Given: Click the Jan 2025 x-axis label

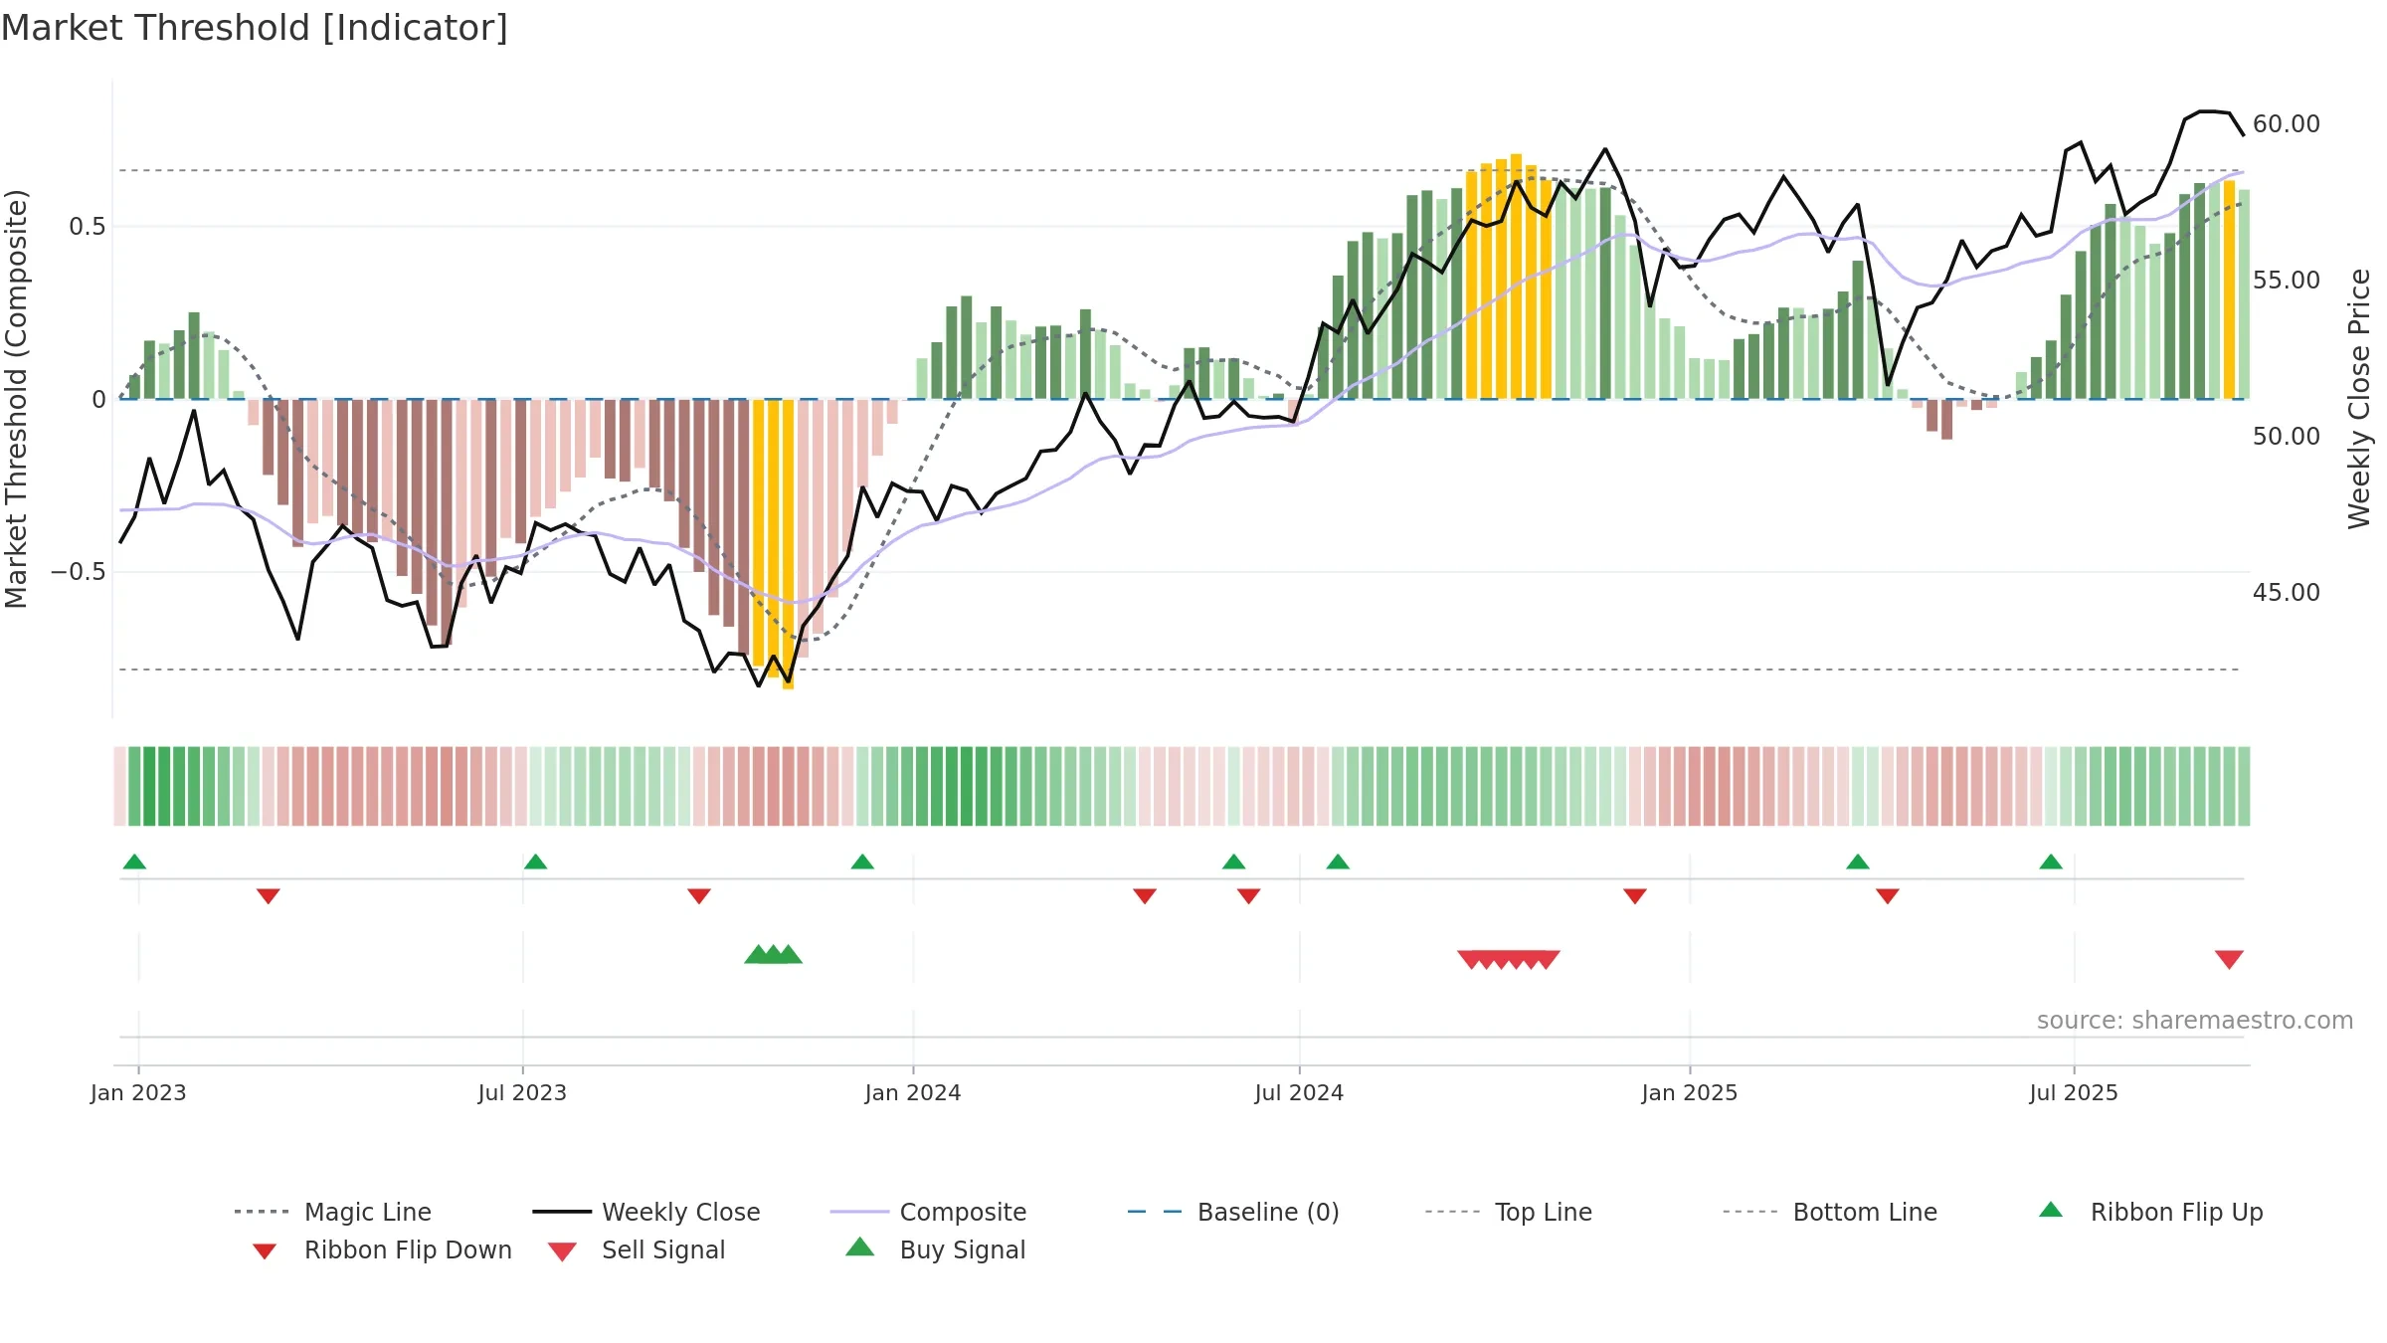Looking at the screenshot, I should tap(1690, 1092).
